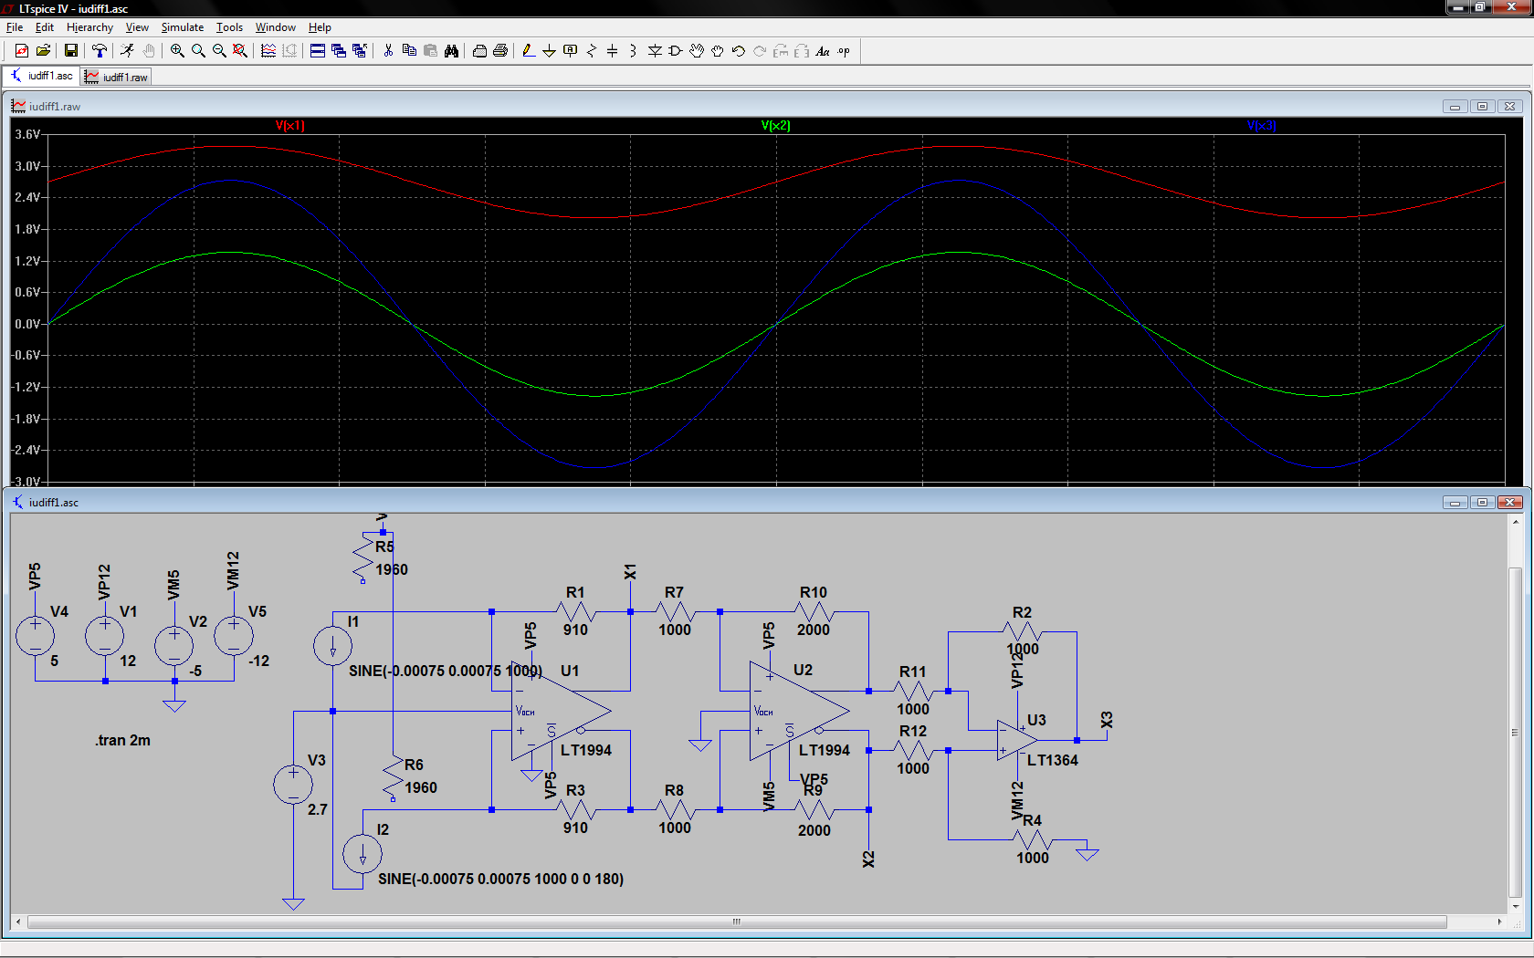Viewport: 1534px width, 958px height.
Task: Click the I1 SINE current source value text
Action: click(446, 671)
